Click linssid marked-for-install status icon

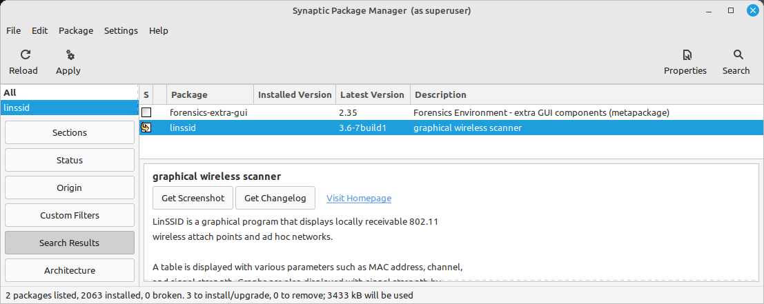(146, 128)
